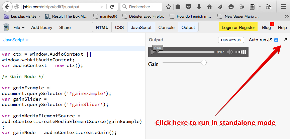Click the JS Bin logo icon

pyautogui.click(x=6, y=27)
